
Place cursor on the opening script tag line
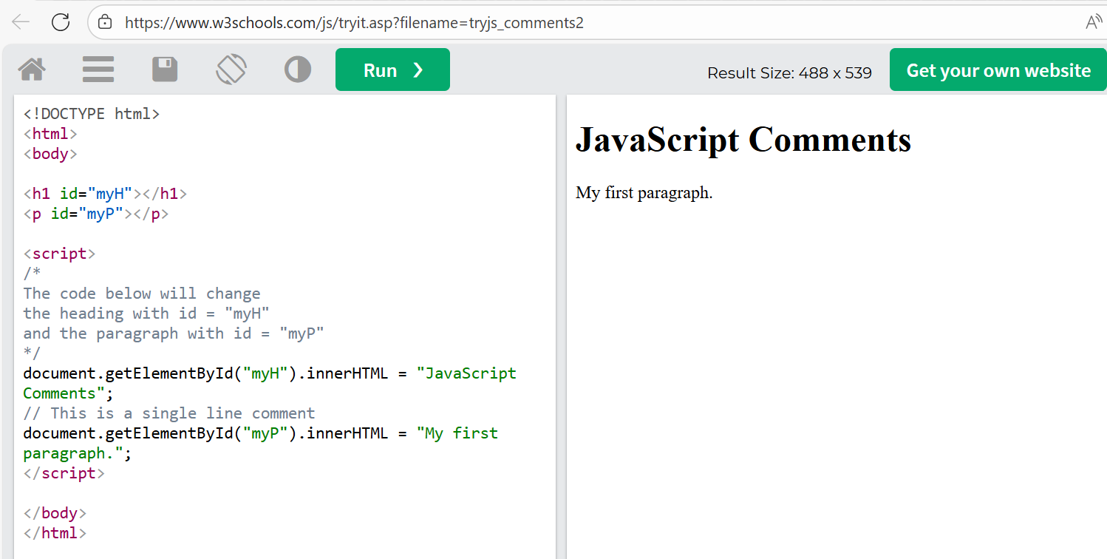[x=59, y=254]
